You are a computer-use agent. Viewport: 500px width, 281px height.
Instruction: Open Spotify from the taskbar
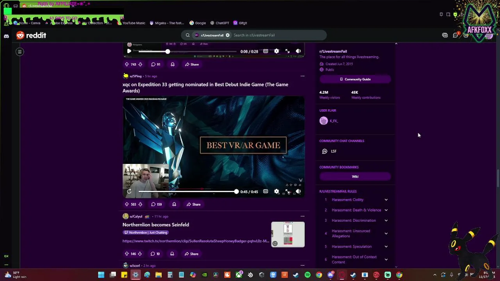click(307, 275)
